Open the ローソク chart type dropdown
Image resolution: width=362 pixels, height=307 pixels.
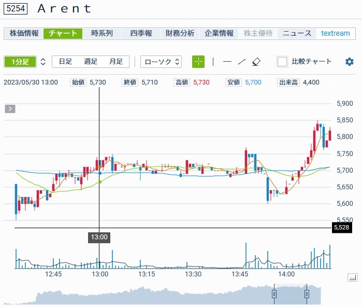[161, 62]
